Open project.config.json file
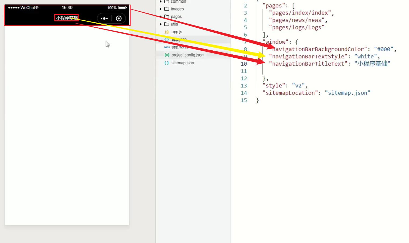 pos(187,55)
